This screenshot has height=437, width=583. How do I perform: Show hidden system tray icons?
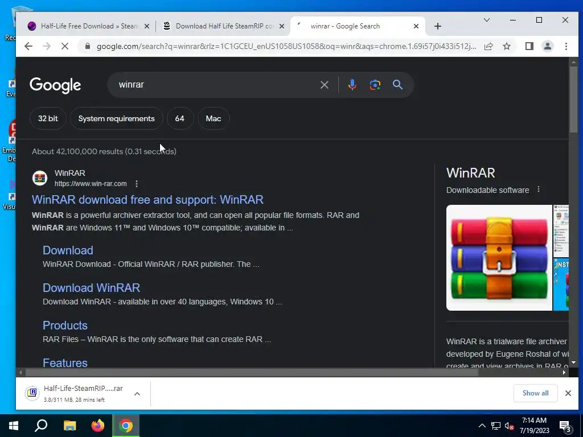[482, 426]
